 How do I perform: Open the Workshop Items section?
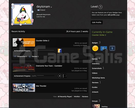coord(98,78)
